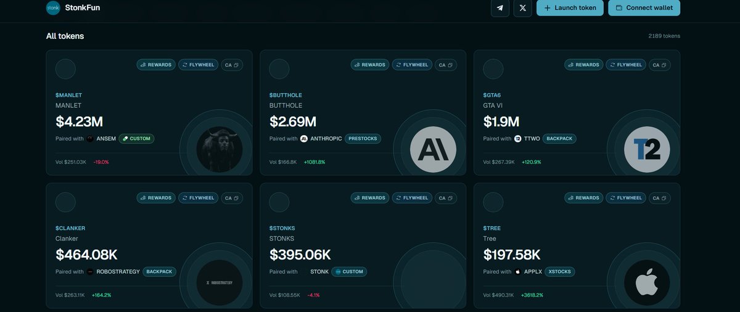Click the StonkFun brand name
The height and width of the screenshot is (312, 740).
pyautogui.click(x=83, y=8)
